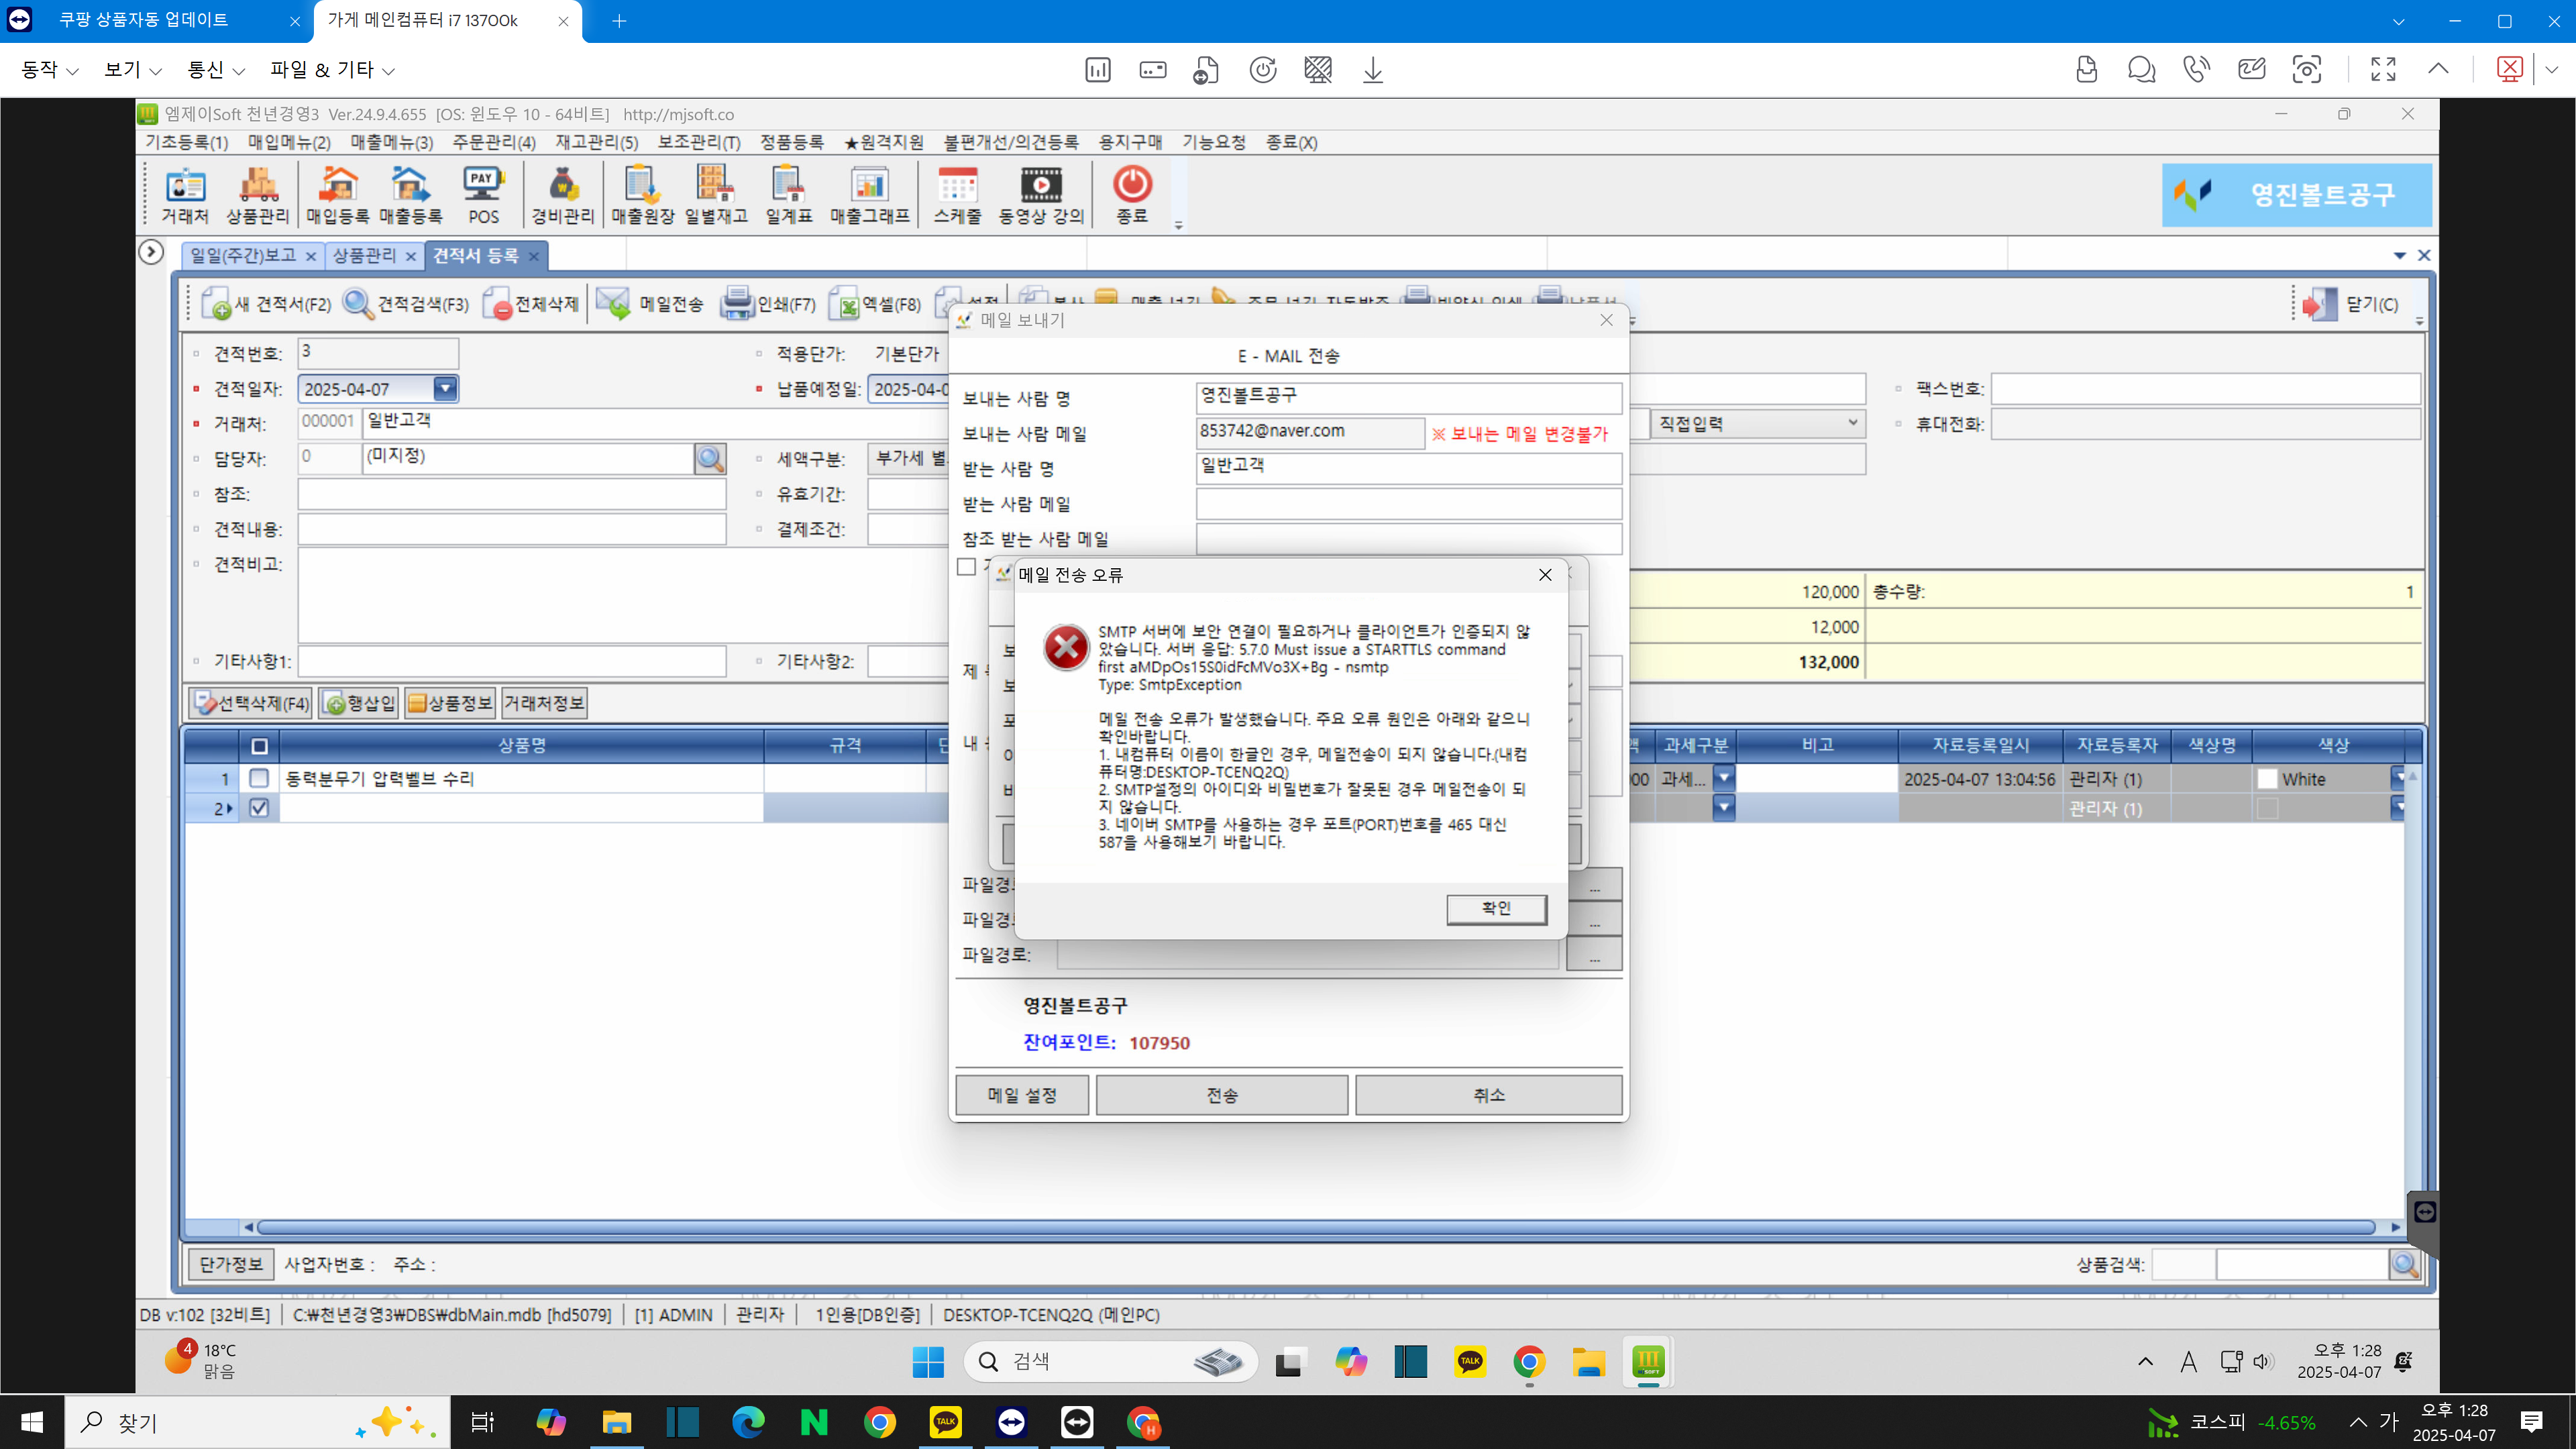Open the 일별재고 toolbar icon
Screen dimensions: 2576x1449
[716, 194]
